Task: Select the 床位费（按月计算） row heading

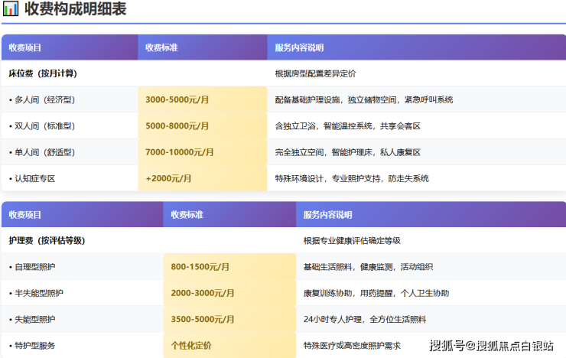Action: click(43, 73)
